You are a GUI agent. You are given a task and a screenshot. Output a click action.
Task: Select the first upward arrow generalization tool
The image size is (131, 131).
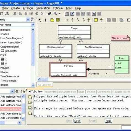pyautogui.click(x=72, y=20)
